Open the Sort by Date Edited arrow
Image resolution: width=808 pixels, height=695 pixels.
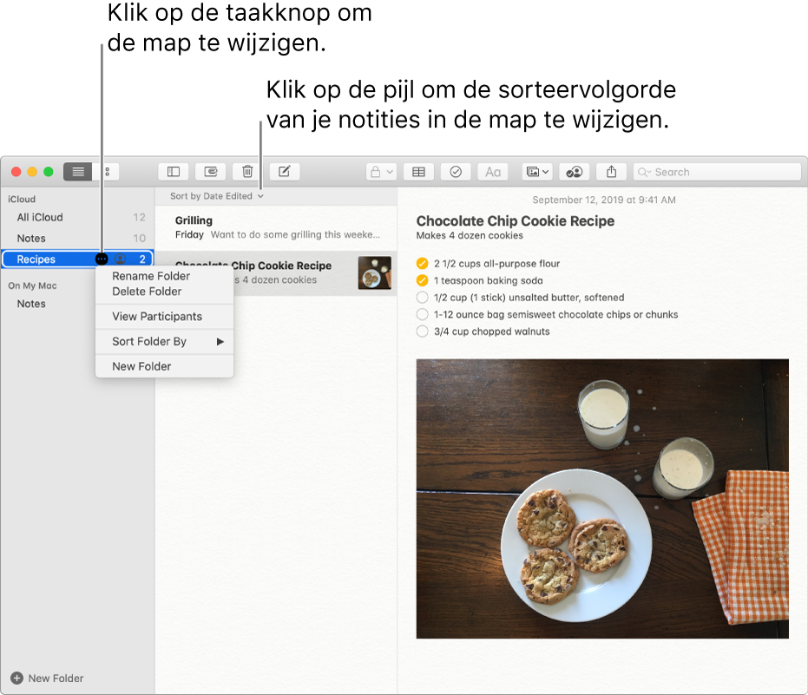coord(260,196)
